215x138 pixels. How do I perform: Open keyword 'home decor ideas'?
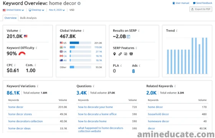coord(19,128)
